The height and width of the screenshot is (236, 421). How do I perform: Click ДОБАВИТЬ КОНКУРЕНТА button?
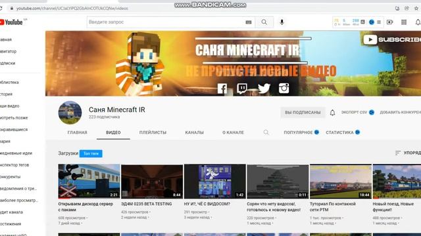tap(401, 112)
